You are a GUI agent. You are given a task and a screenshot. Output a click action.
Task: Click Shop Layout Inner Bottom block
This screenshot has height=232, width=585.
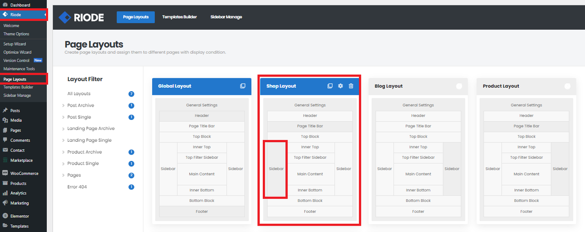click(x=310, y=190)
